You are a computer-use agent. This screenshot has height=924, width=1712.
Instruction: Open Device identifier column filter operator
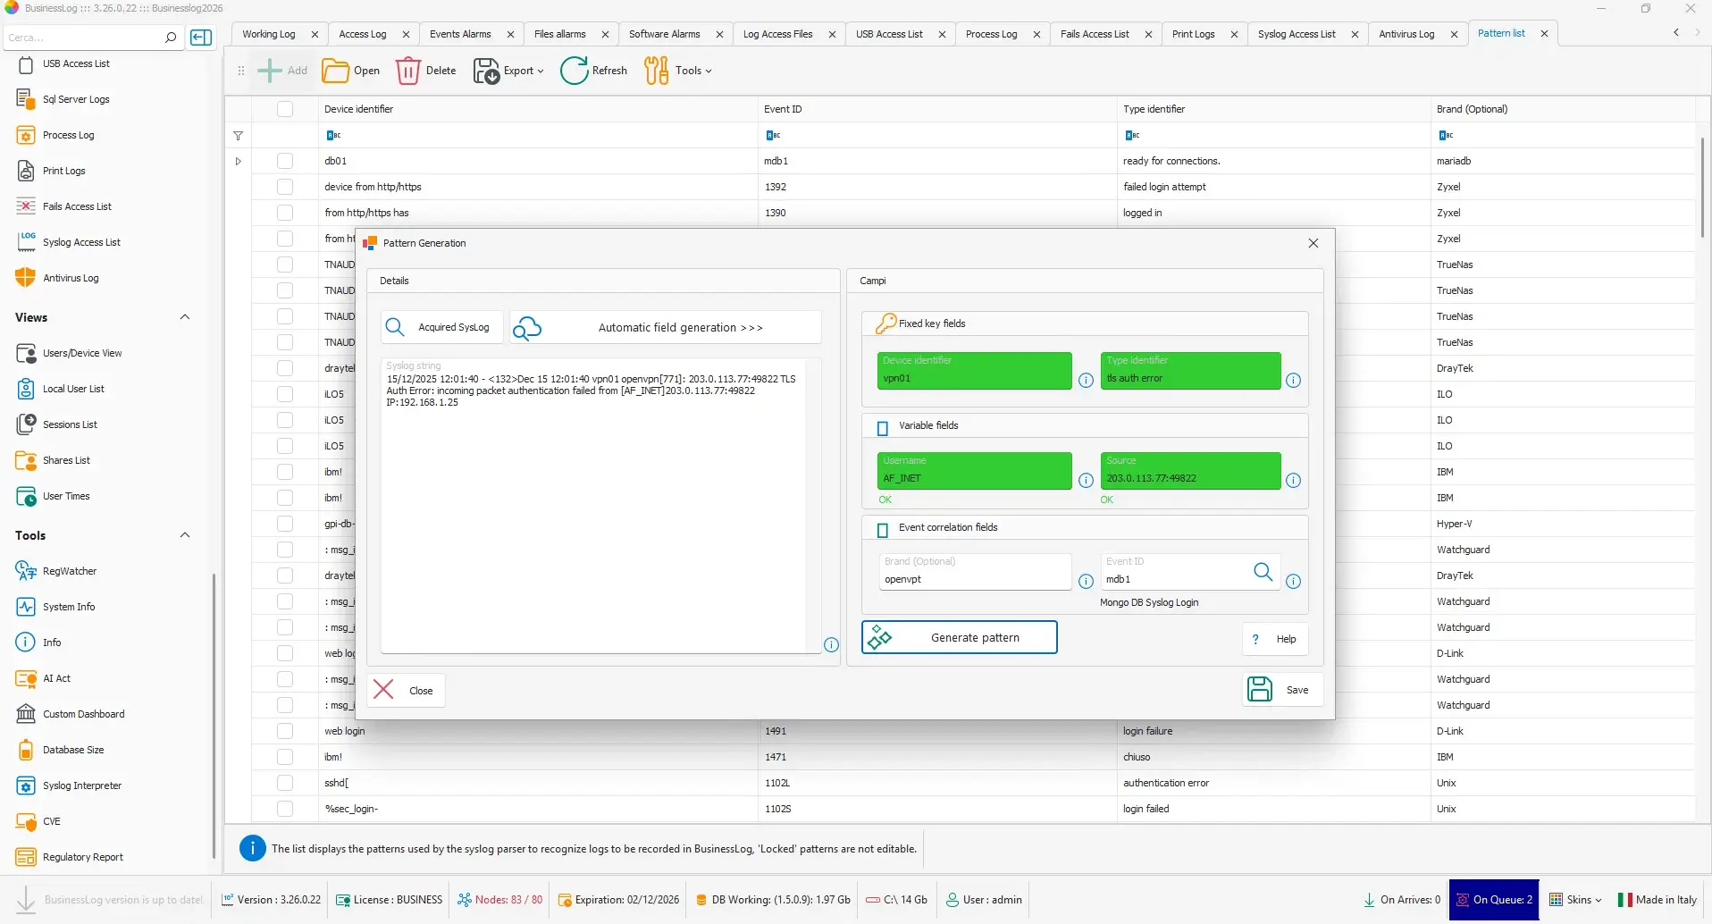(x=333, y=136)
